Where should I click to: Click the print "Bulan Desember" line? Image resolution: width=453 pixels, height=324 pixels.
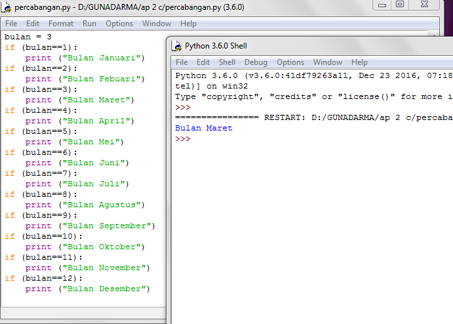pos(88,289)
